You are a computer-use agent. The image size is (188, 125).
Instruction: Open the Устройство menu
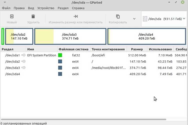pos(46,8)
